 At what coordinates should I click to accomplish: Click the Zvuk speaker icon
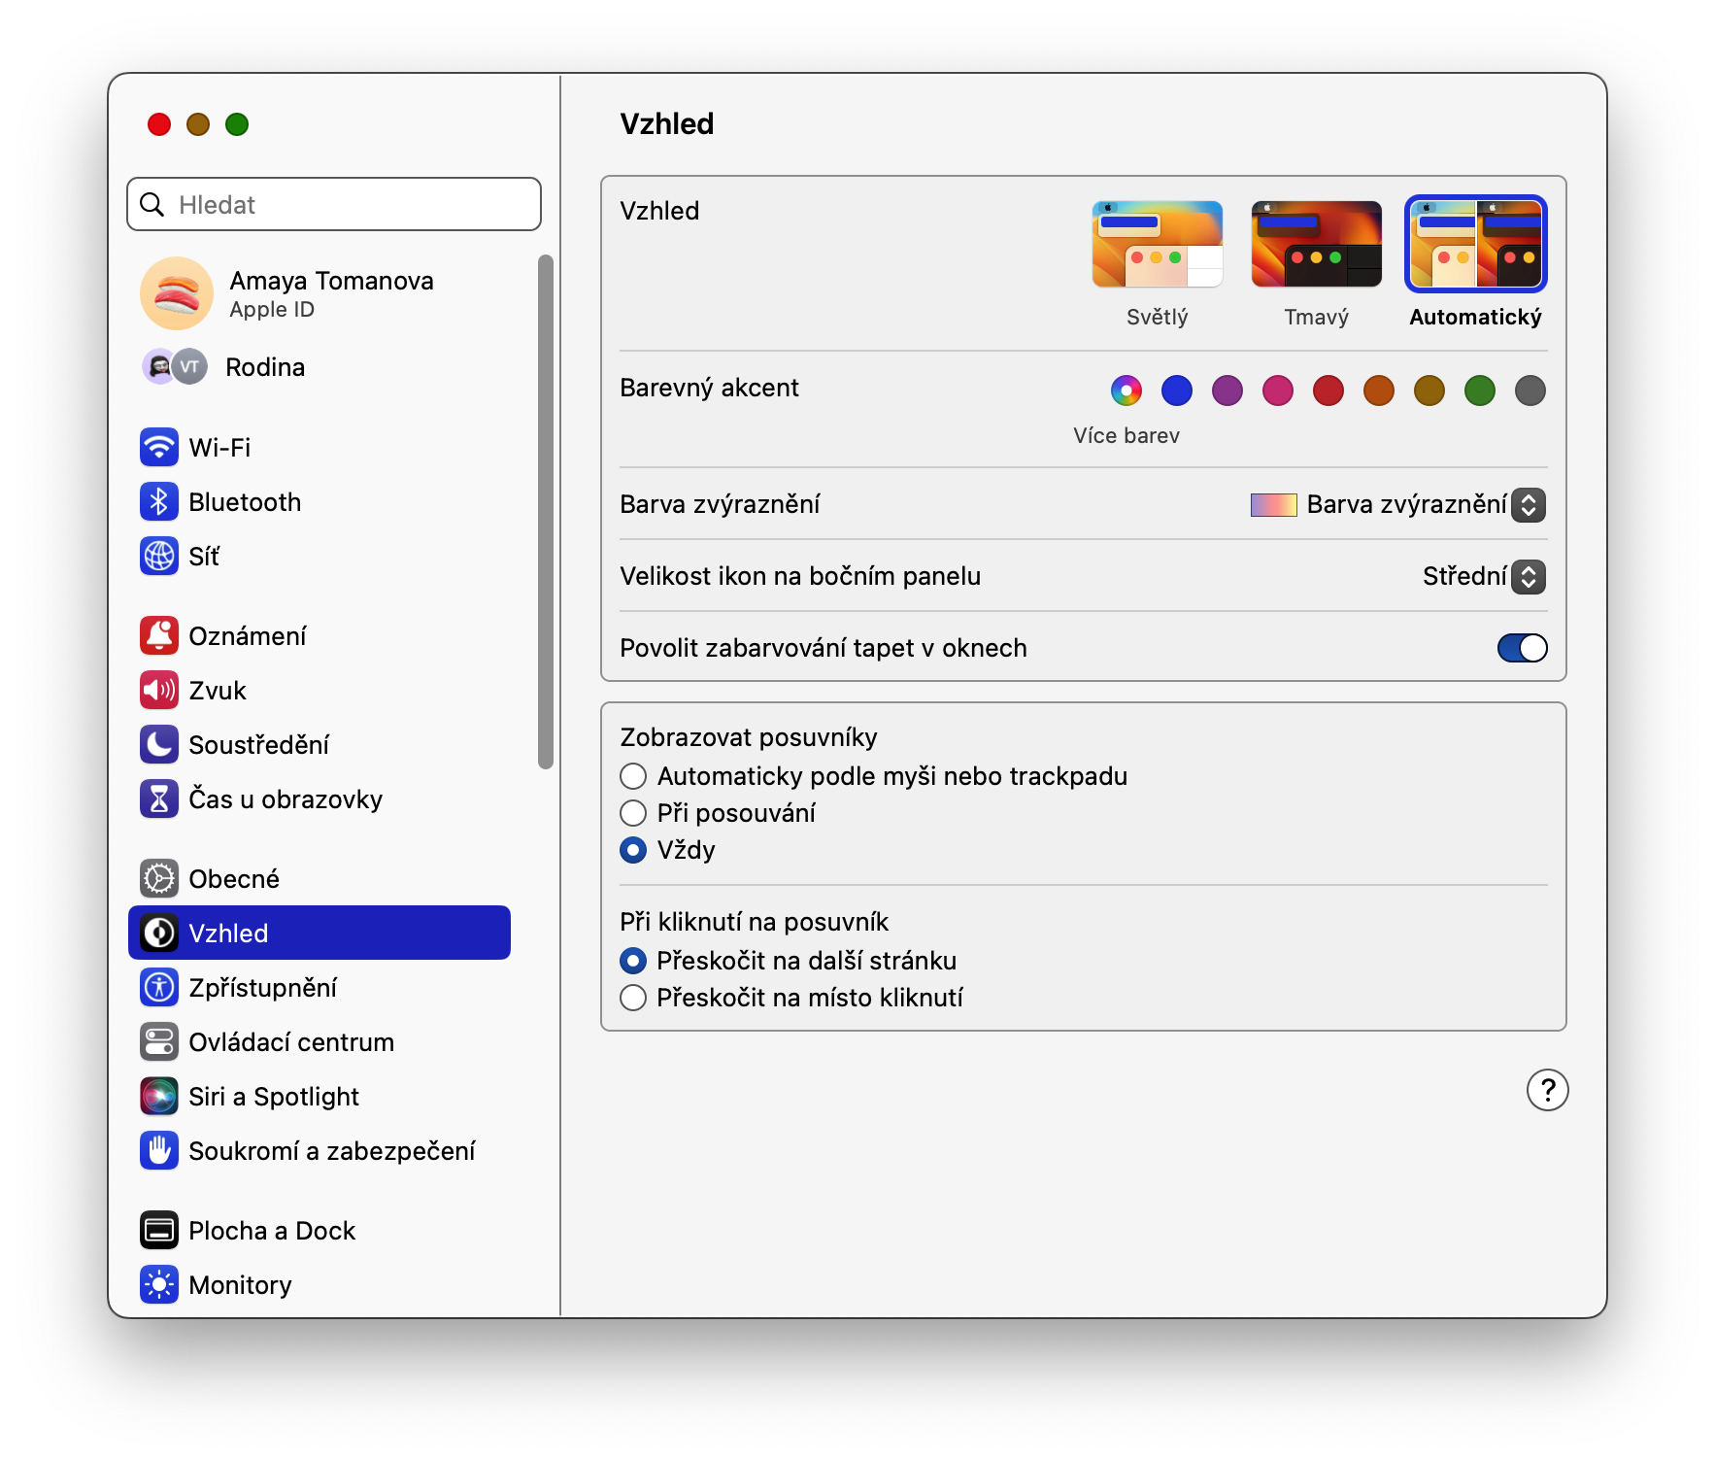pos(159,690)
